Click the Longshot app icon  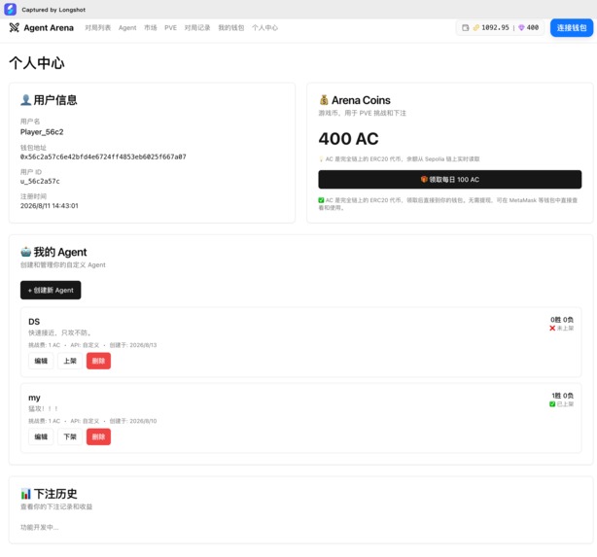11,9
